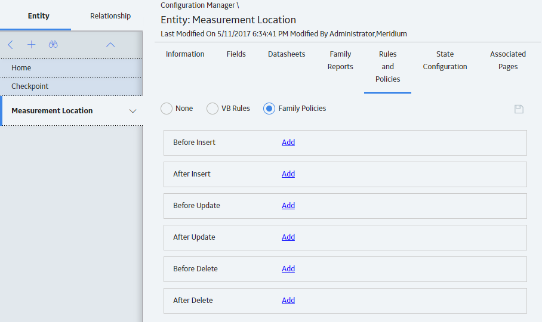Click Add link for After Update
542x322 pixels.
click(288, 237)
